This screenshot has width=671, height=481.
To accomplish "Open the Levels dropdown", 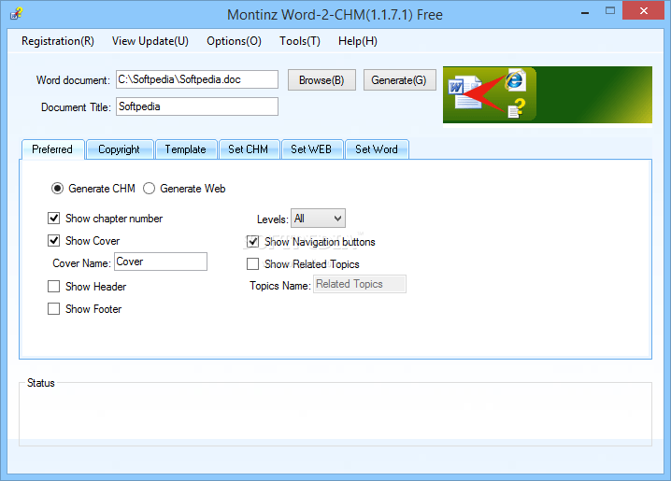I will (x=318, y=219).
